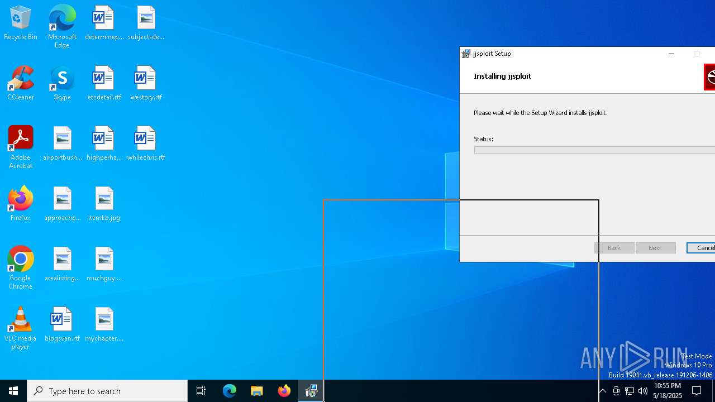Open VLC media player shortcut
715x402 pixels.
point(21,328)
